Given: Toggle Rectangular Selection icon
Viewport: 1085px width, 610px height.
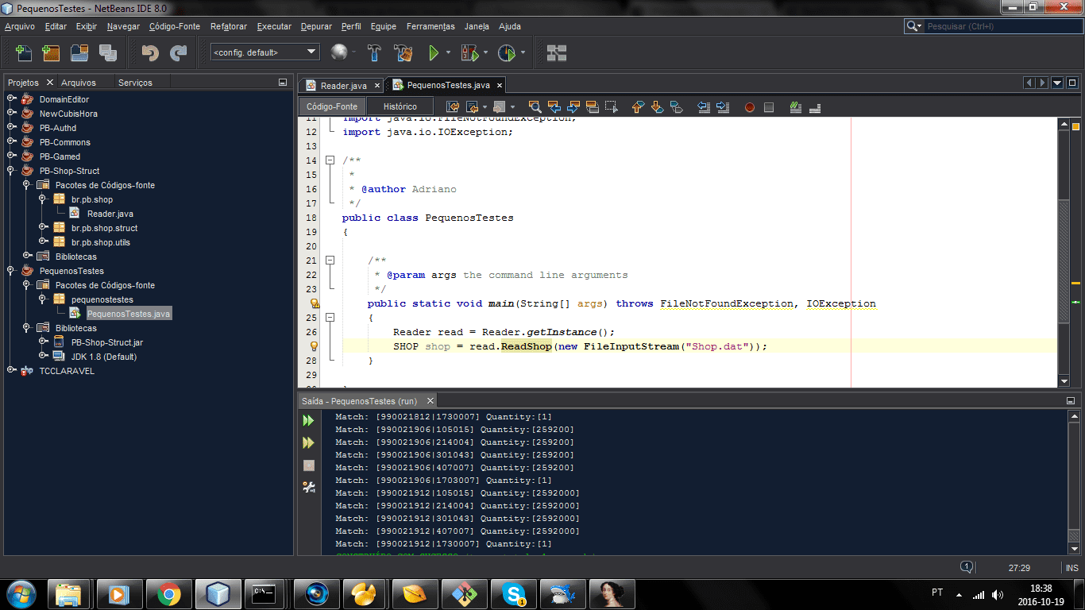Looking at the screenshot, I should pyautogui.click(x=611, y=106).
